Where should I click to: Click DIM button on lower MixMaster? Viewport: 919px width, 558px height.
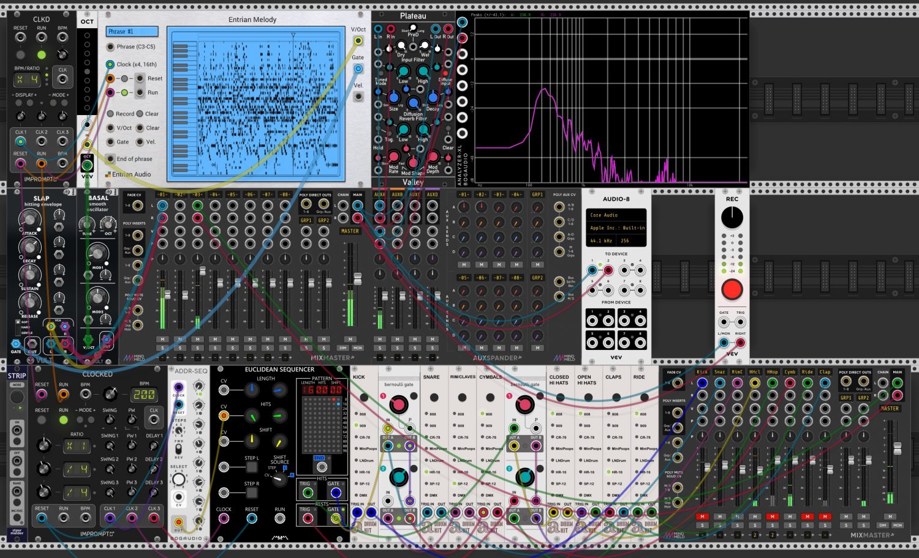(x=882, y=526)
